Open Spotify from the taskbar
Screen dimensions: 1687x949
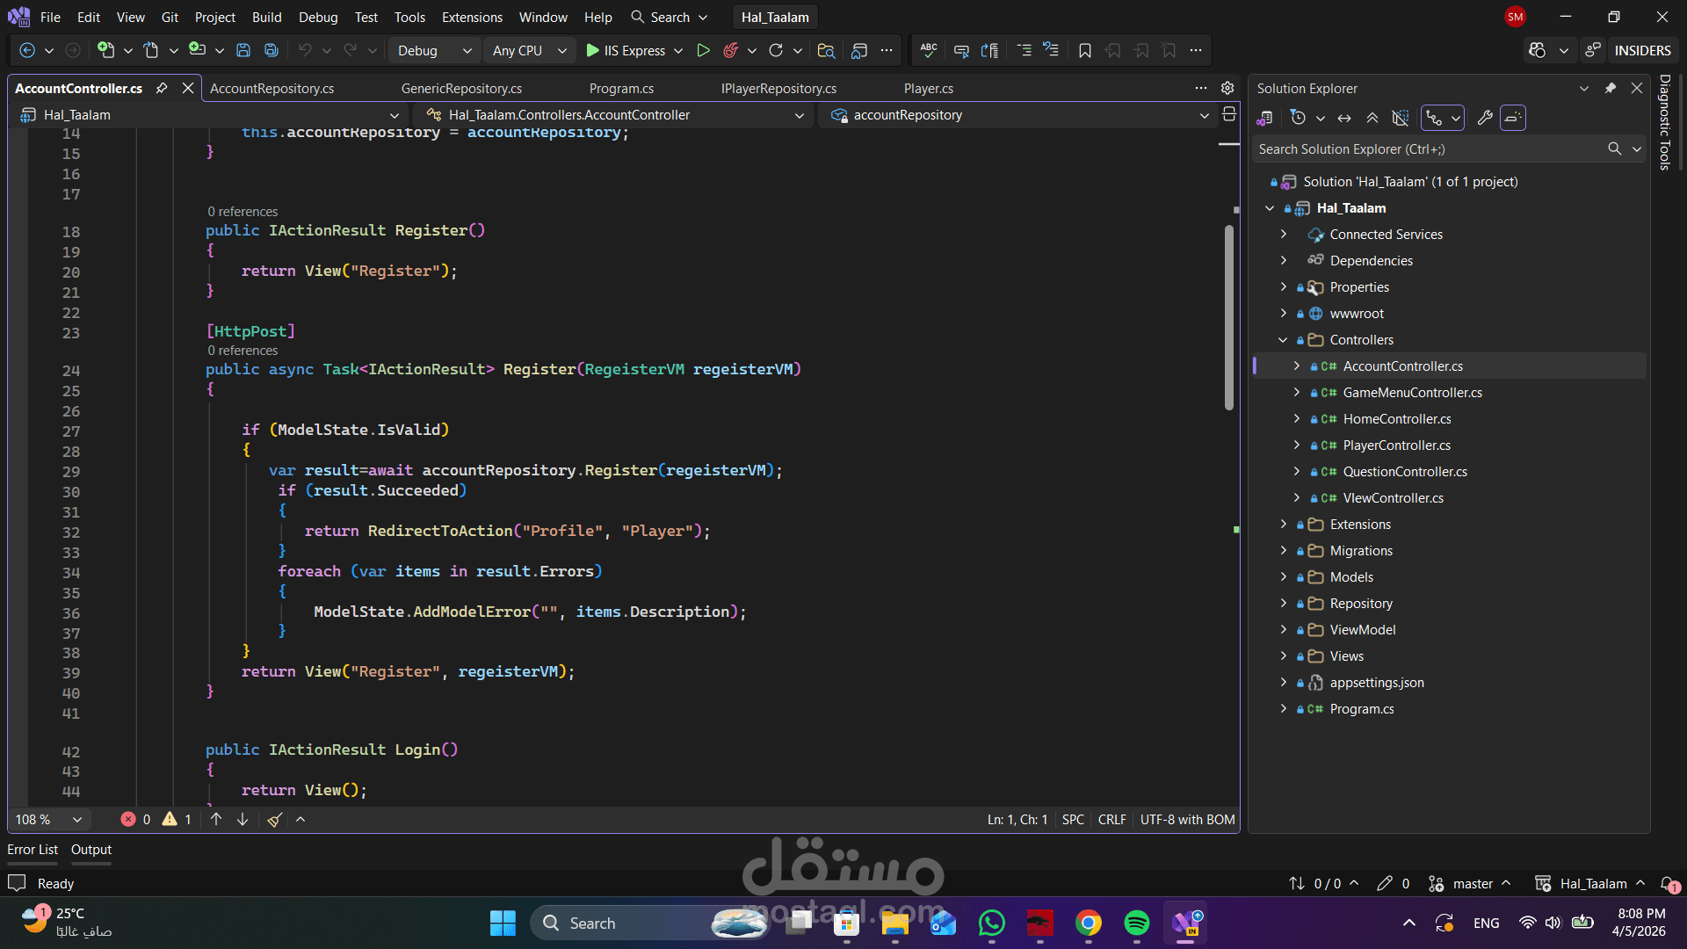coord(1136,924)
